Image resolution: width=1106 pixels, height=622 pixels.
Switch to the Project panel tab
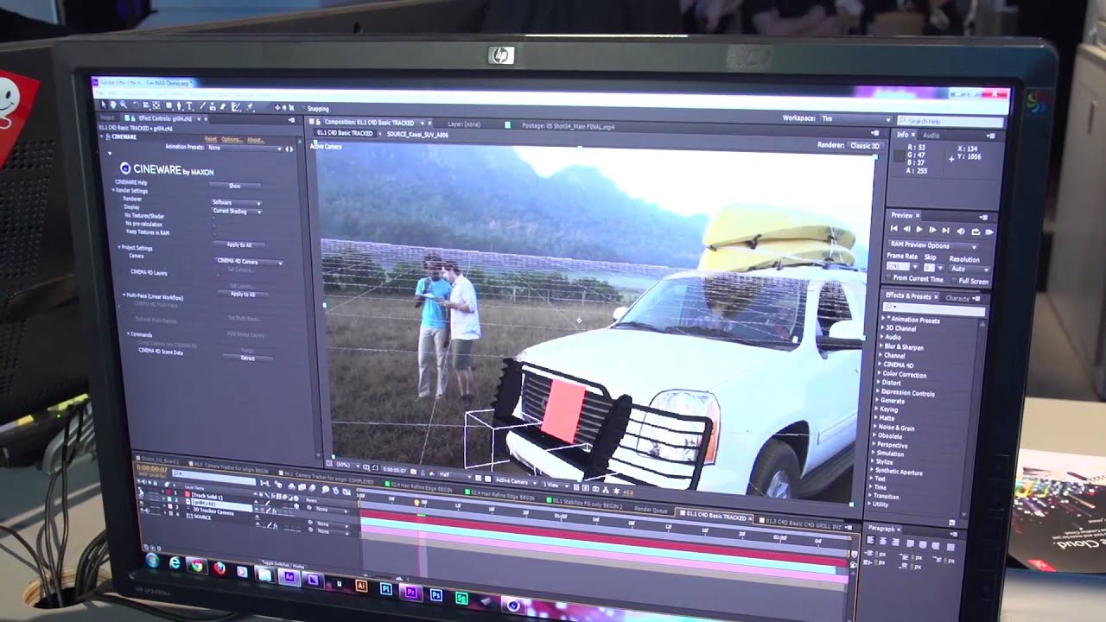(107, 117)
